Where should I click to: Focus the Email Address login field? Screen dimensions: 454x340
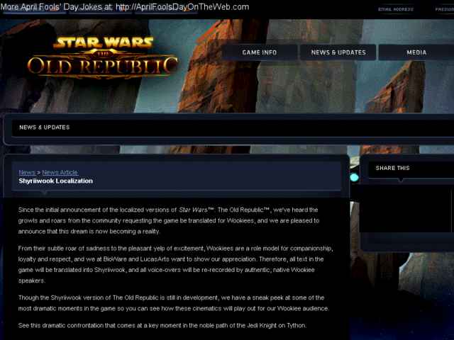(x=396, y=9)
